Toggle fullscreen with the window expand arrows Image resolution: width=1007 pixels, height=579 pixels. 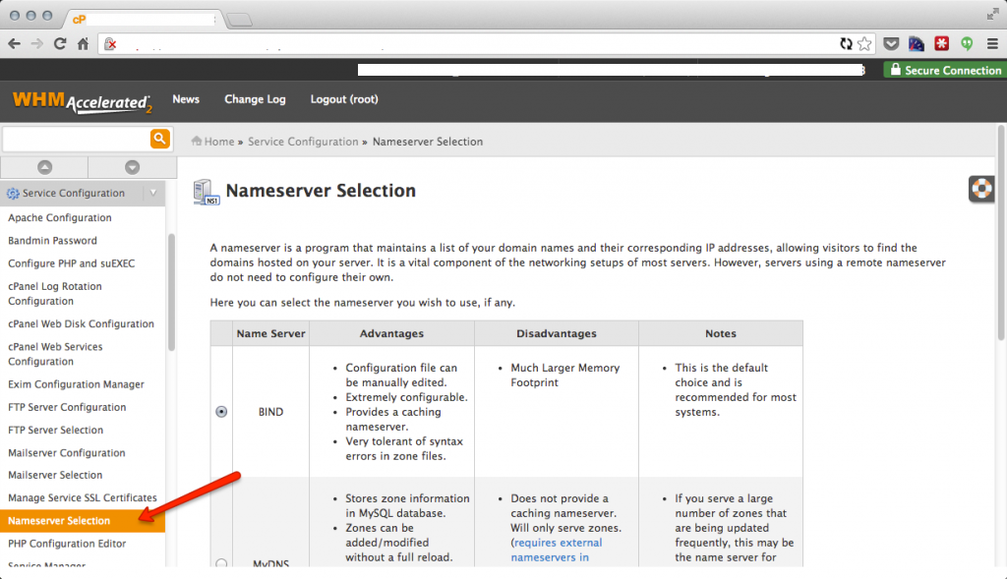pyautogui.click(x=992, y=14)
